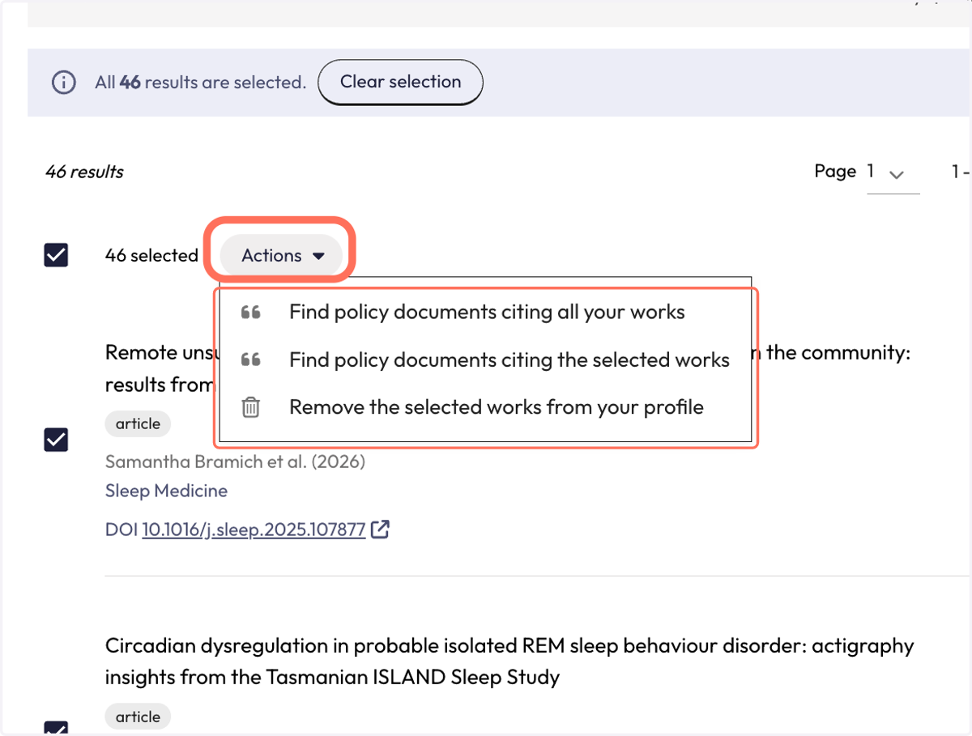
Task: Open the Sleep Medicine journal link
Action: 166,491
